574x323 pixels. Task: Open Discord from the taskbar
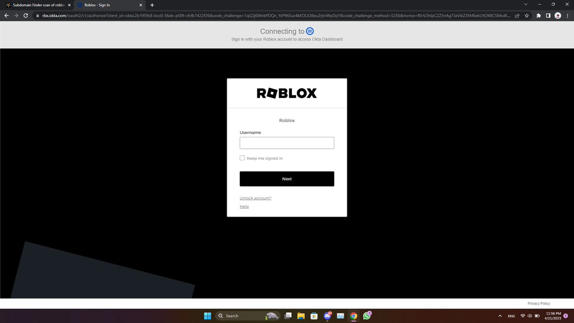coord(328,316)
